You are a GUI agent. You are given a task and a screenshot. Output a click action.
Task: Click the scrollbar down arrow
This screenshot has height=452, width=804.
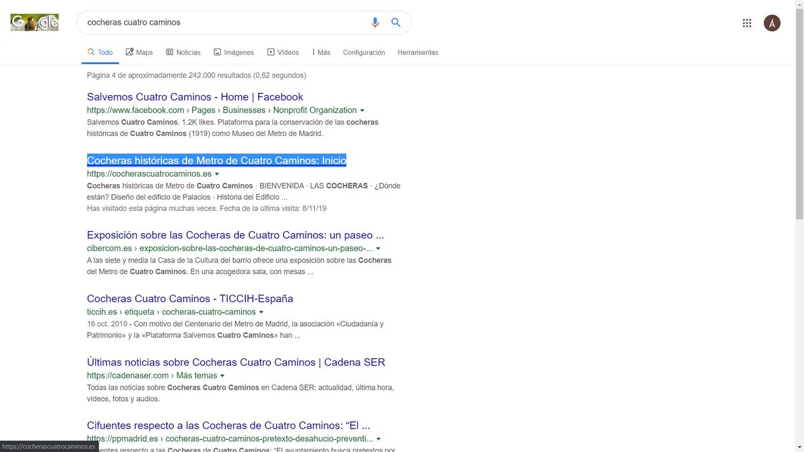click(x=799, y=447)
